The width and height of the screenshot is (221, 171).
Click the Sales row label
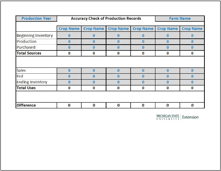21,70
